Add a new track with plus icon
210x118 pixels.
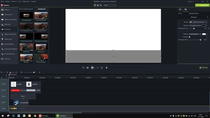pyautogui.click(x=6, y=75)
